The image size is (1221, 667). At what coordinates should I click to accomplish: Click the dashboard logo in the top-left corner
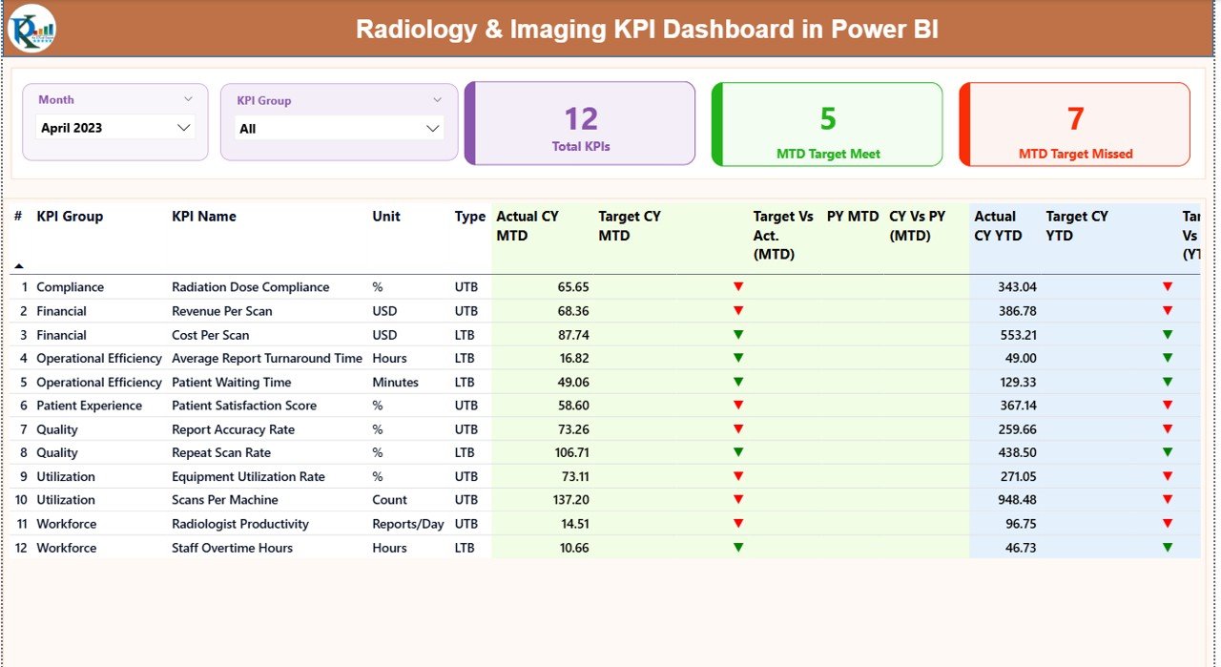click(x=32, y=29)
